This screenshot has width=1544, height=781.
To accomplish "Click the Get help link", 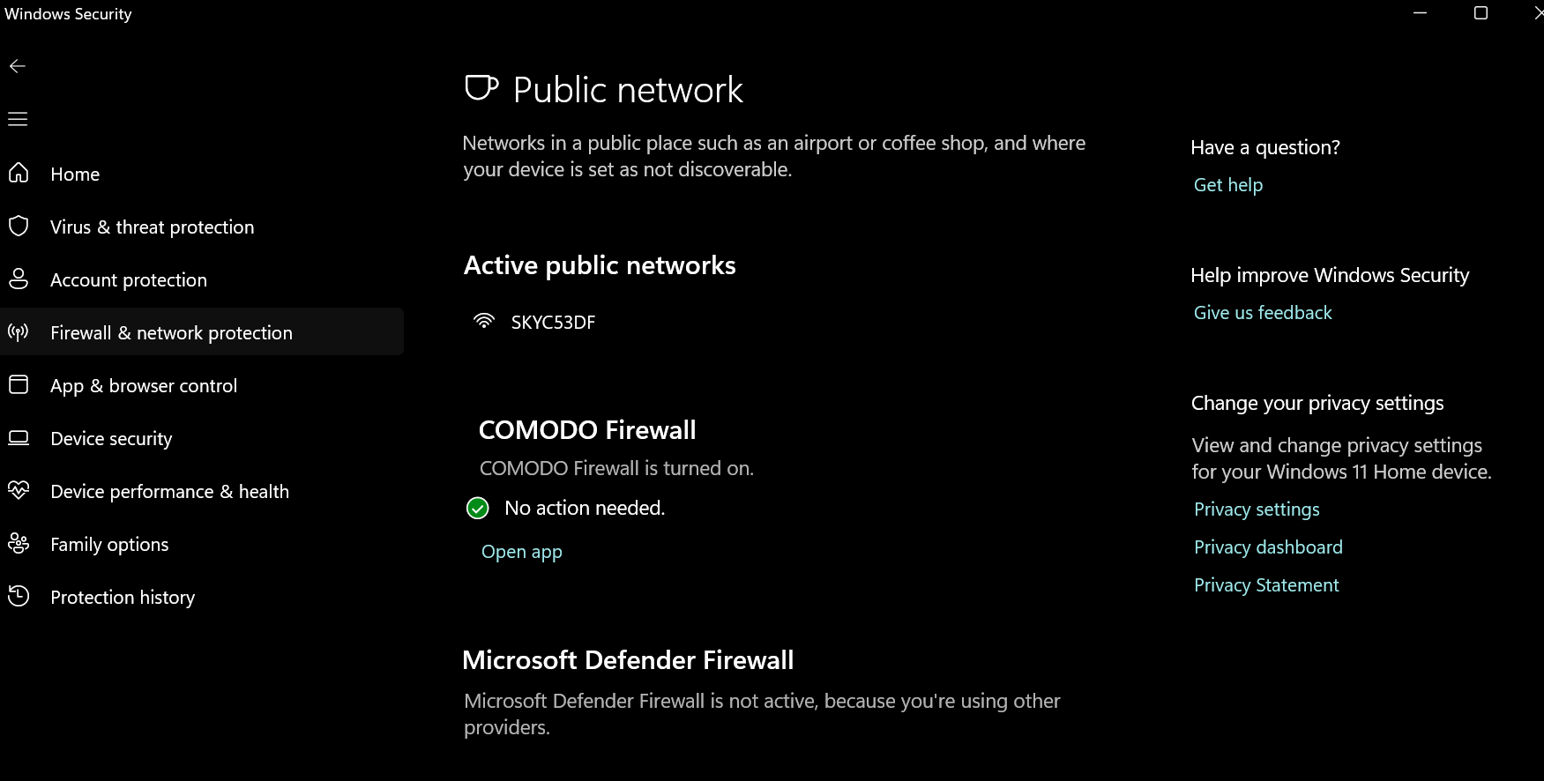I will [1227, 185].
